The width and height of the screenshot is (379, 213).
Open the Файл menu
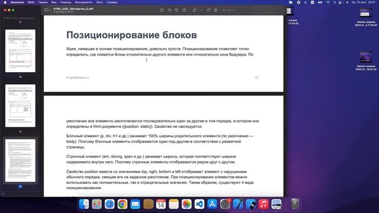click(x=31, y=2)
